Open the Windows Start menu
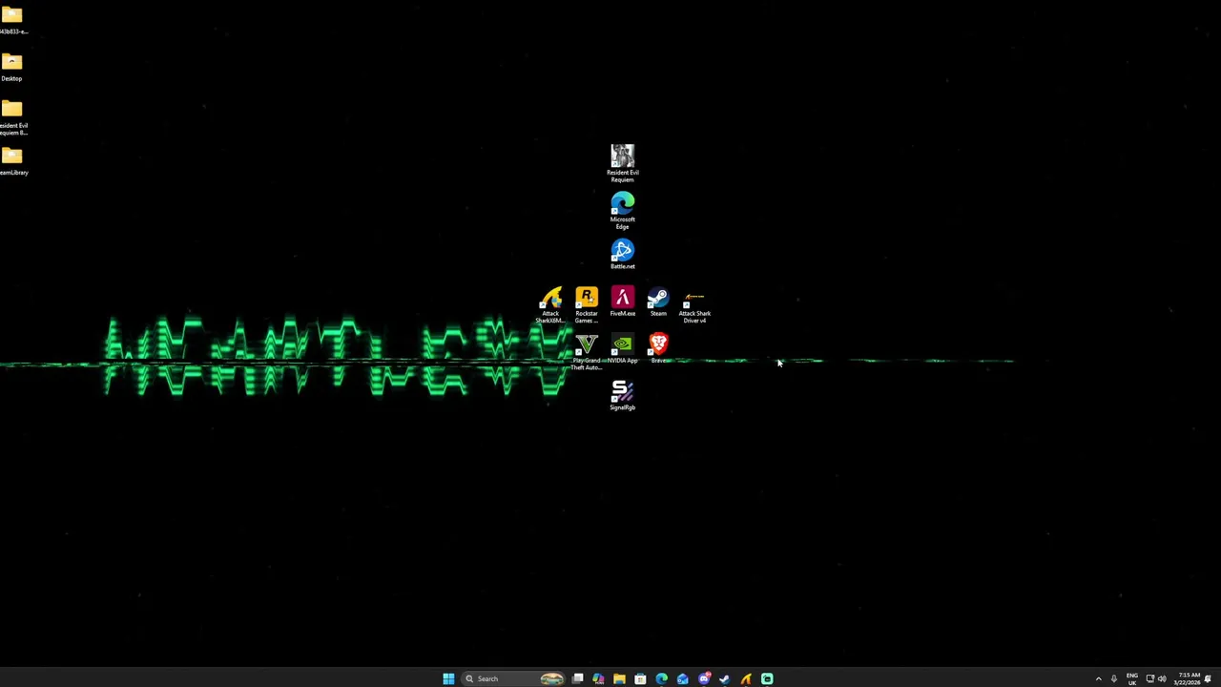This screenshot has height=687, width=1221. [448, 678]
